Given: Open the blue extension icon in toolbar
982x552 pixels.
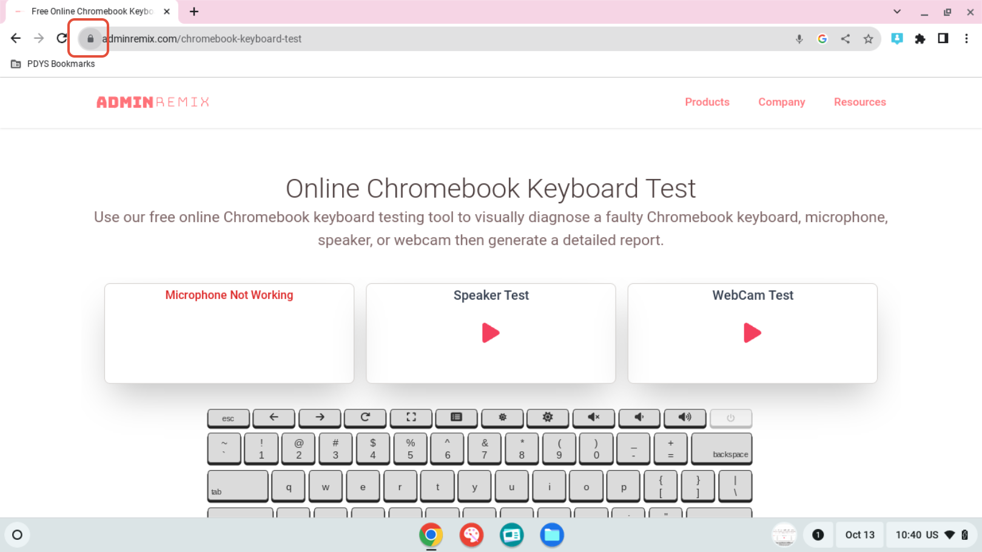Looking at the screenshot, I should (x=897, y=39).
